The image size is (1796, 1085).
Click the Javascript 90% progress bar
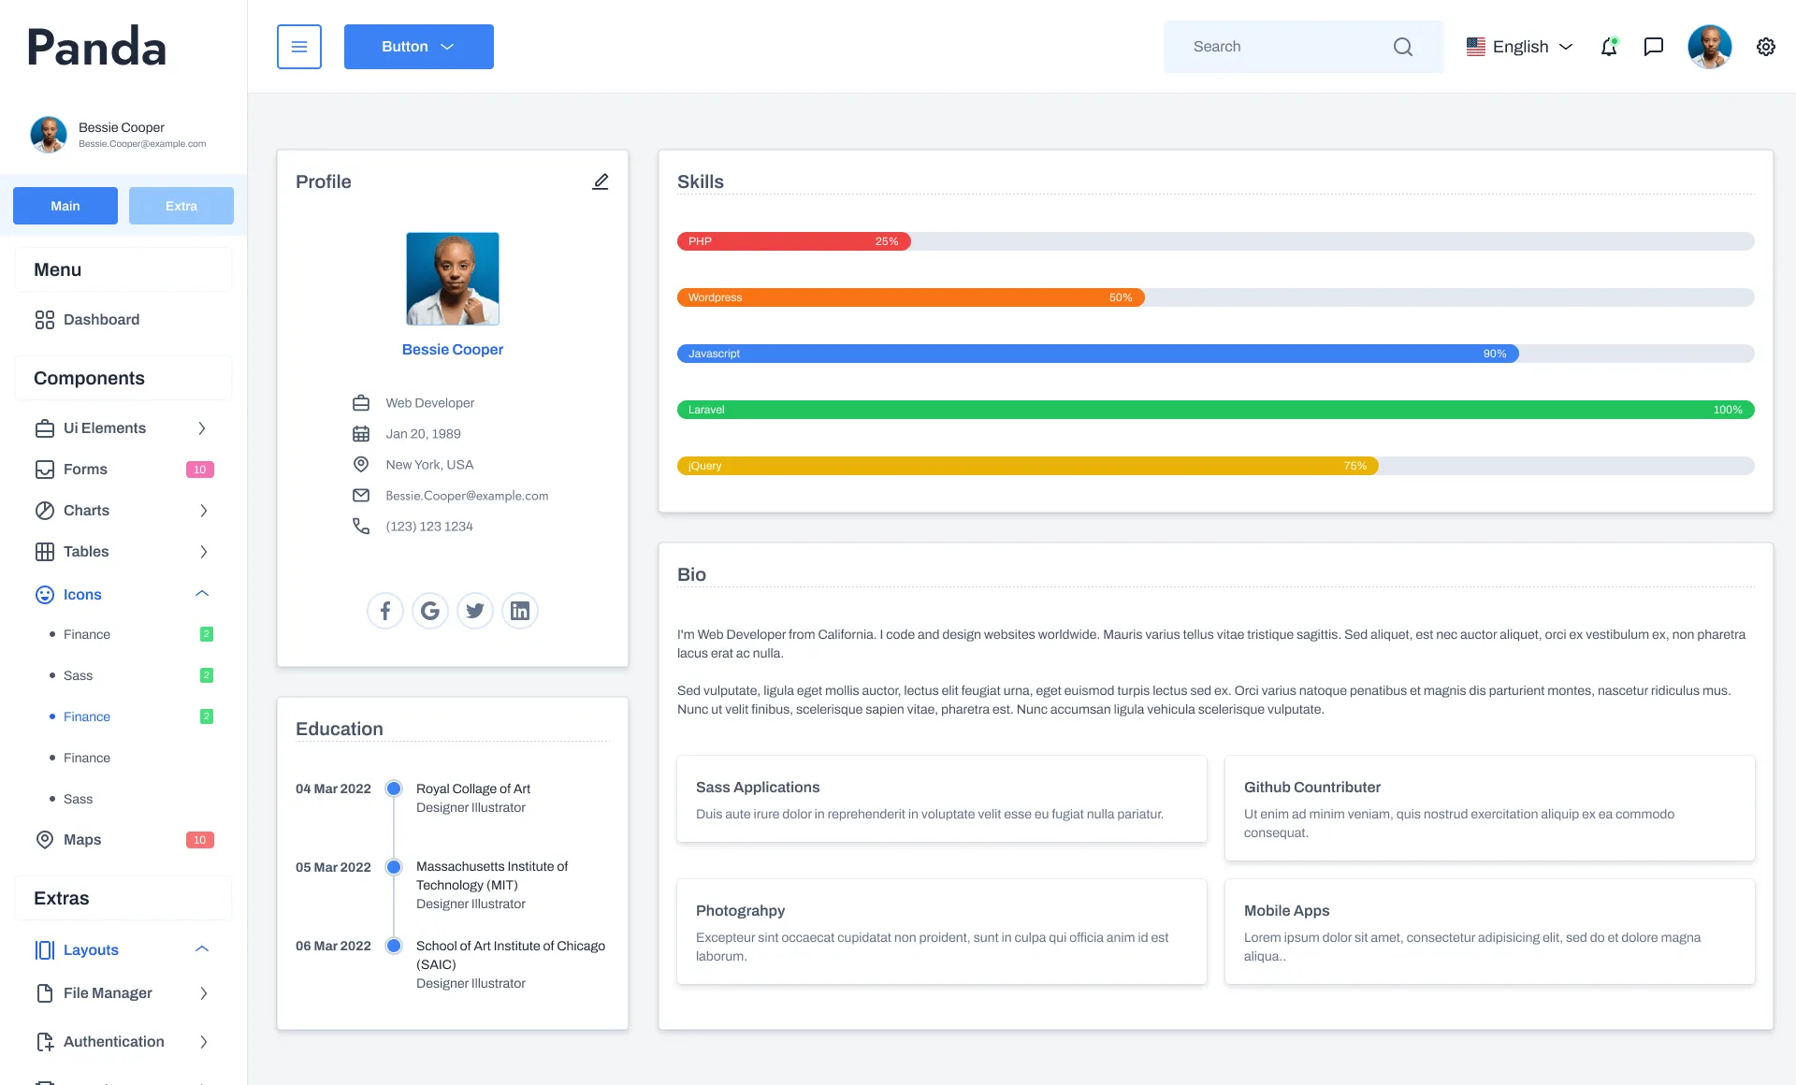(x=1097, y=354)
